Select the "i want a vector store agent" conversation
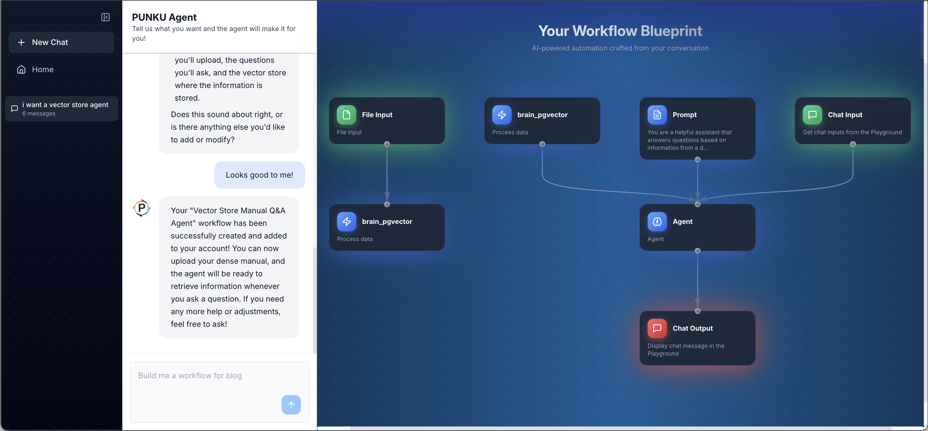 [61, 108]
